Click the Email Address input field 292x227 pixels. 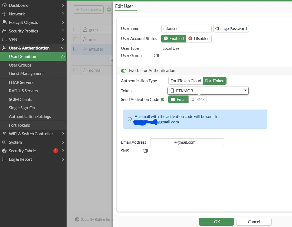pos(187,142)
